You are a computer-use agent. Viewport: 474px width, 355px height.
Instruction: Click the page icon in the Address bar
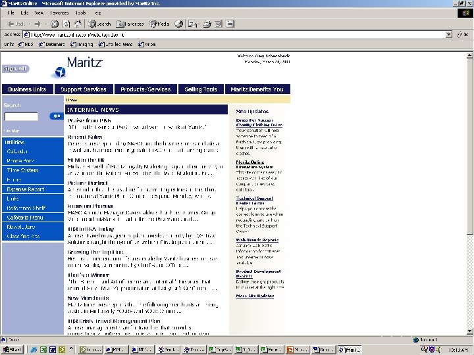click(26, 35)
